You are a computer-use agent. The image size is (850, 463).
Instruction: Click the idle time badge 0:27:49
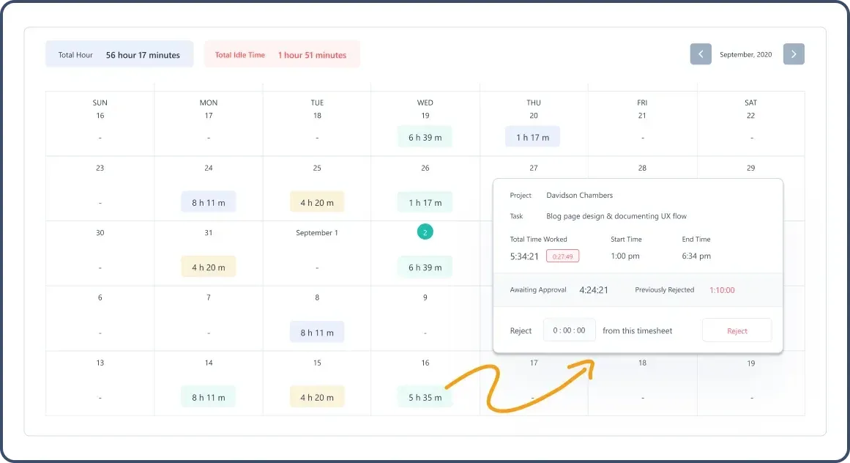[x=562, y=256]
